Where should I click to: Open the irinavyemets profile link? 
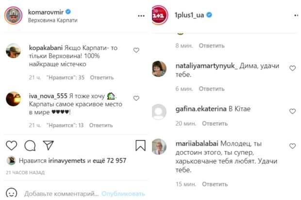[67, 161]
